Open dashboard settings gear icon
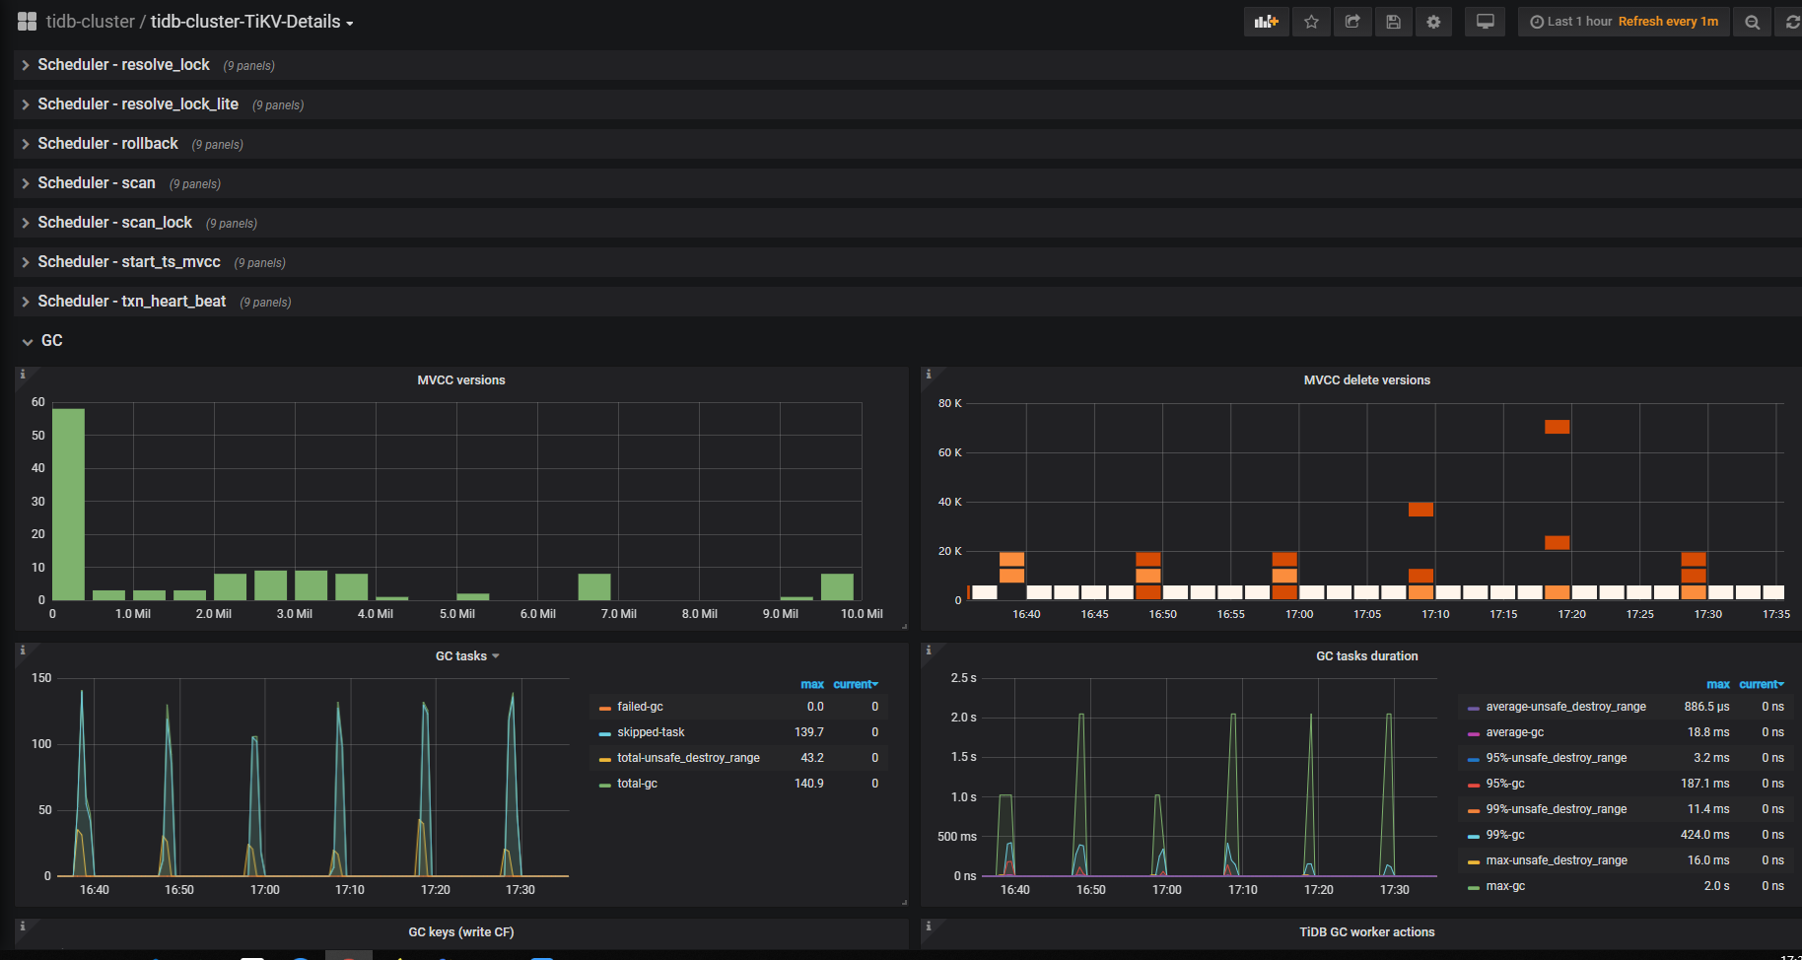Image resolution: width=1802 pixels, height=960 pixels. coord(1433,22)
